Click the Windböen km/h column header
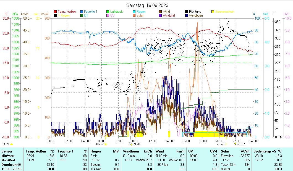The width and height of the screenshot is (293, 171). pos(137,151)
